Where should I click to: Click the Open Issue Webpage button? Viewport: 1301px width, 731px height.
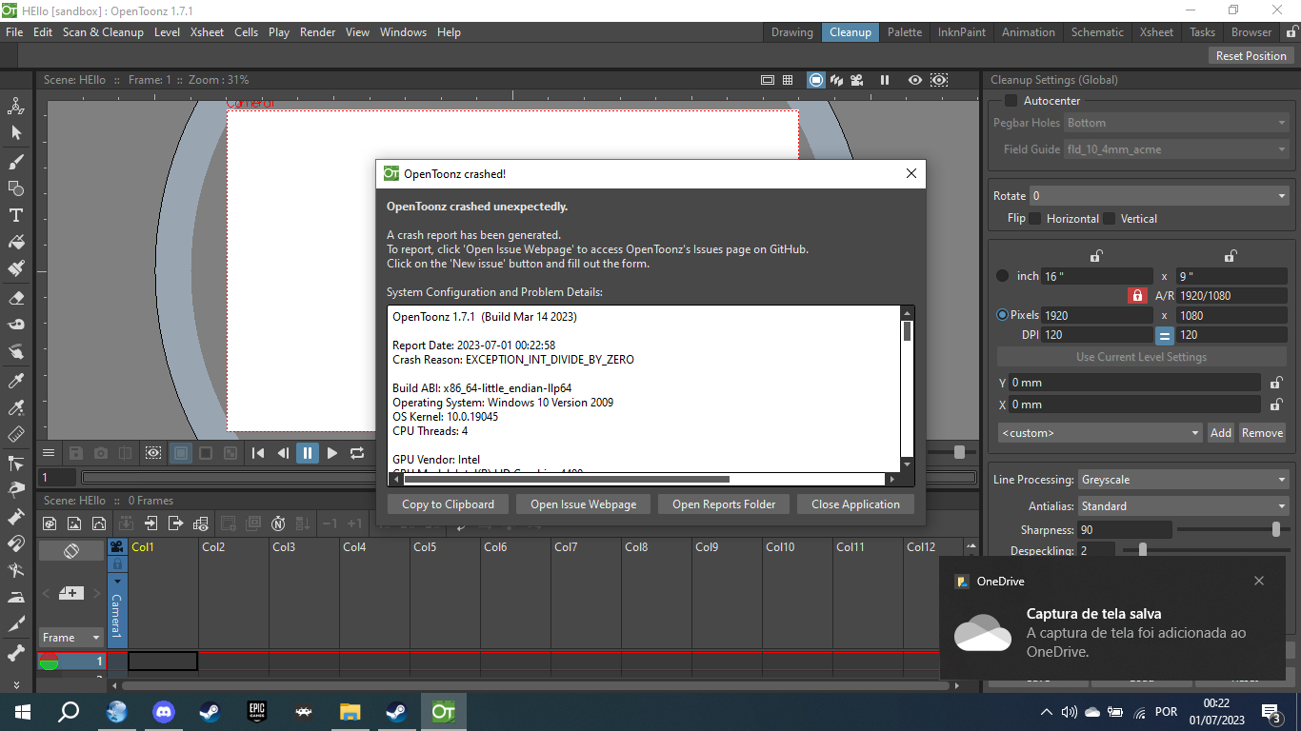click(x=583, y=504)
